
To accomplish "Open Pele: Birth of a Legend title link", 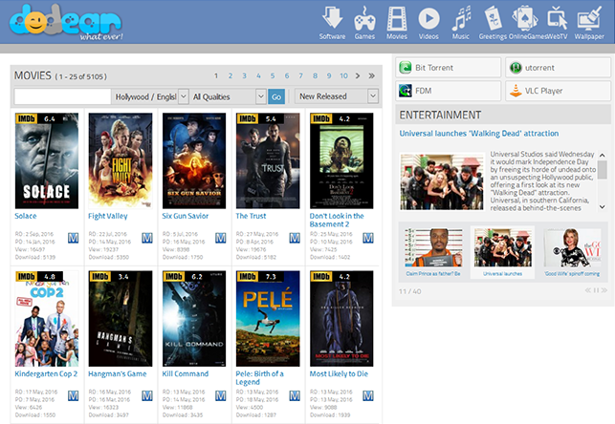I will (x=259, y=378).
